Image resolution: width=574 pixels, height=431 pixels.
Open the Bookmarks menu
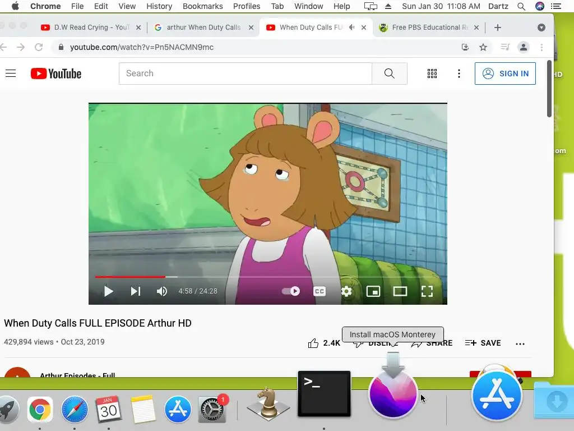point(203,6)
